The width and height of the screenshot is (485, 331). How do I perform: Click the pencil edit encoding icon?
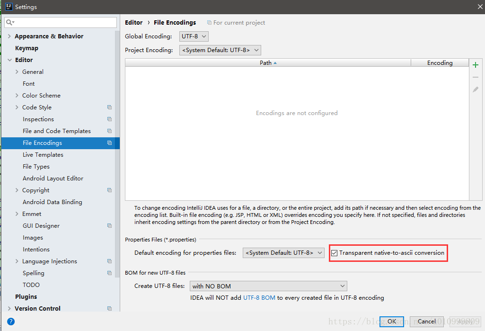click(476, 89)
